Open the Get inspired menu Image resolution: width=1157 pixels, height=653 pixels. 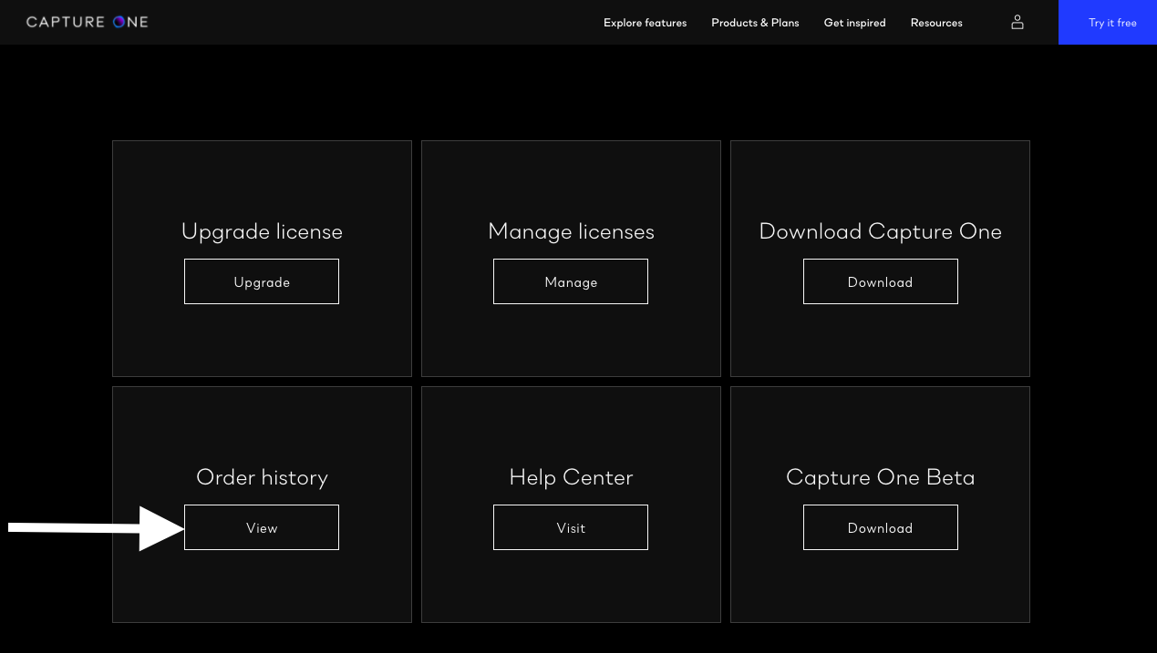[x=854, y=23]
